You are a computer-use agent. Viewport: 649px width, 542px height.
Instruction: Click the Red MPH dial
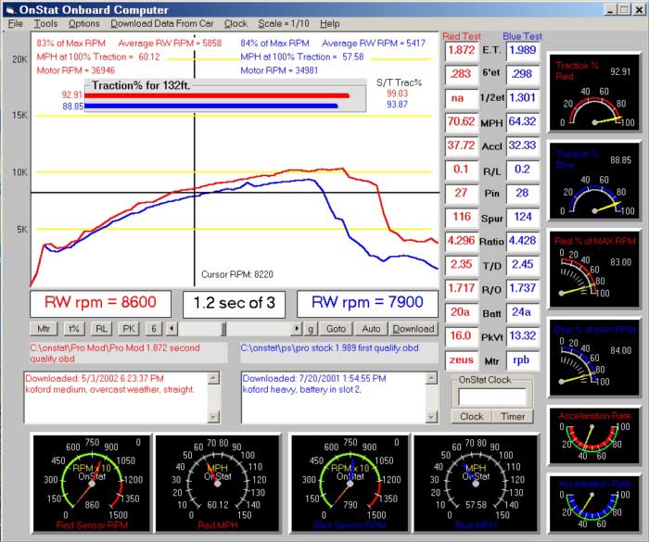(x=217, y=483)
